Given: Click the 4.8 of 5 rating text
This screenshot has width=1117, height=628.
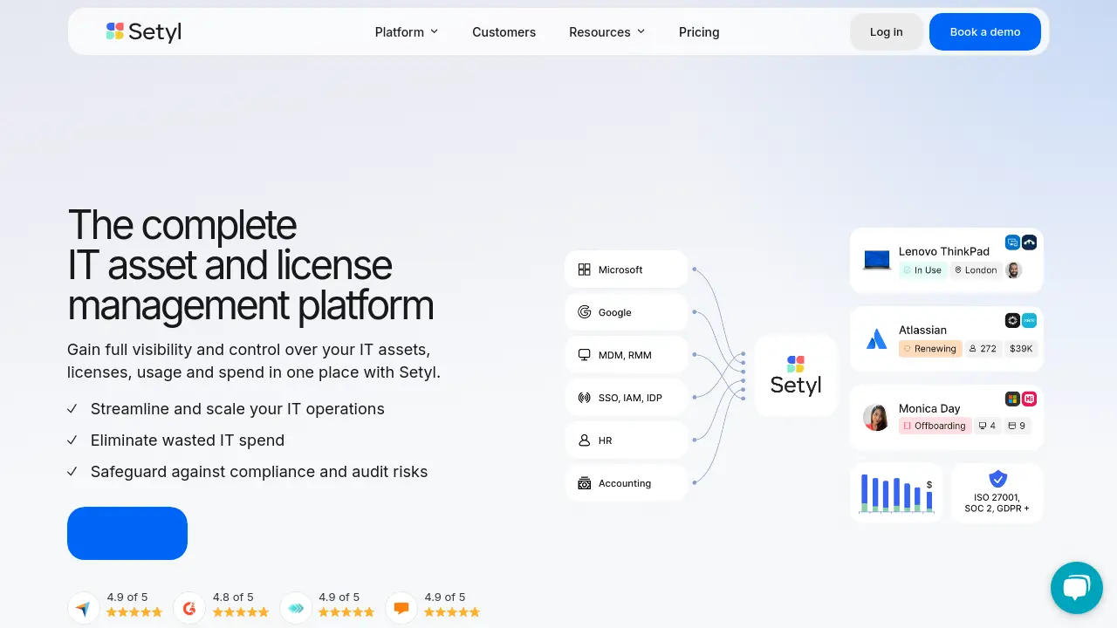Looking at the screenshot, I should 233,597.
